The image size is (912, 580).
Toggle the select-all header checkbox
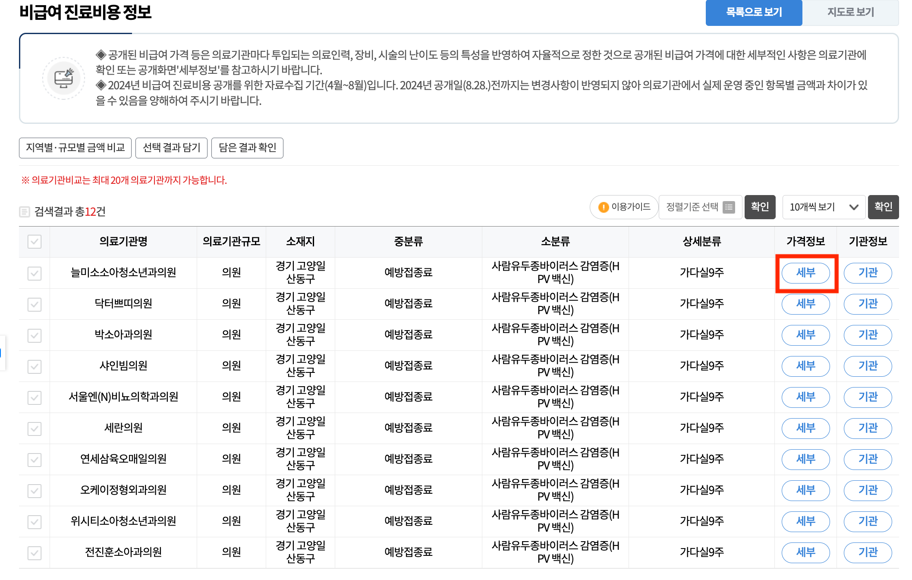(x=35, y=242)
